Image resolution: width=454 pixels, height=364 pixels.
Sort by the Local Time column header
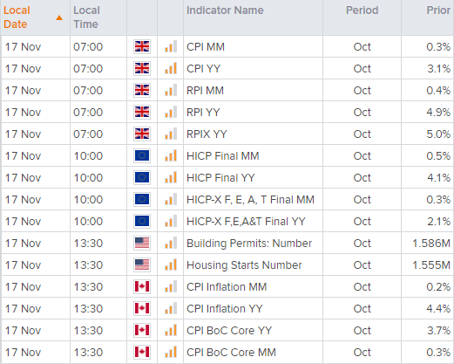pyautogui.click(x=86, y=17)
